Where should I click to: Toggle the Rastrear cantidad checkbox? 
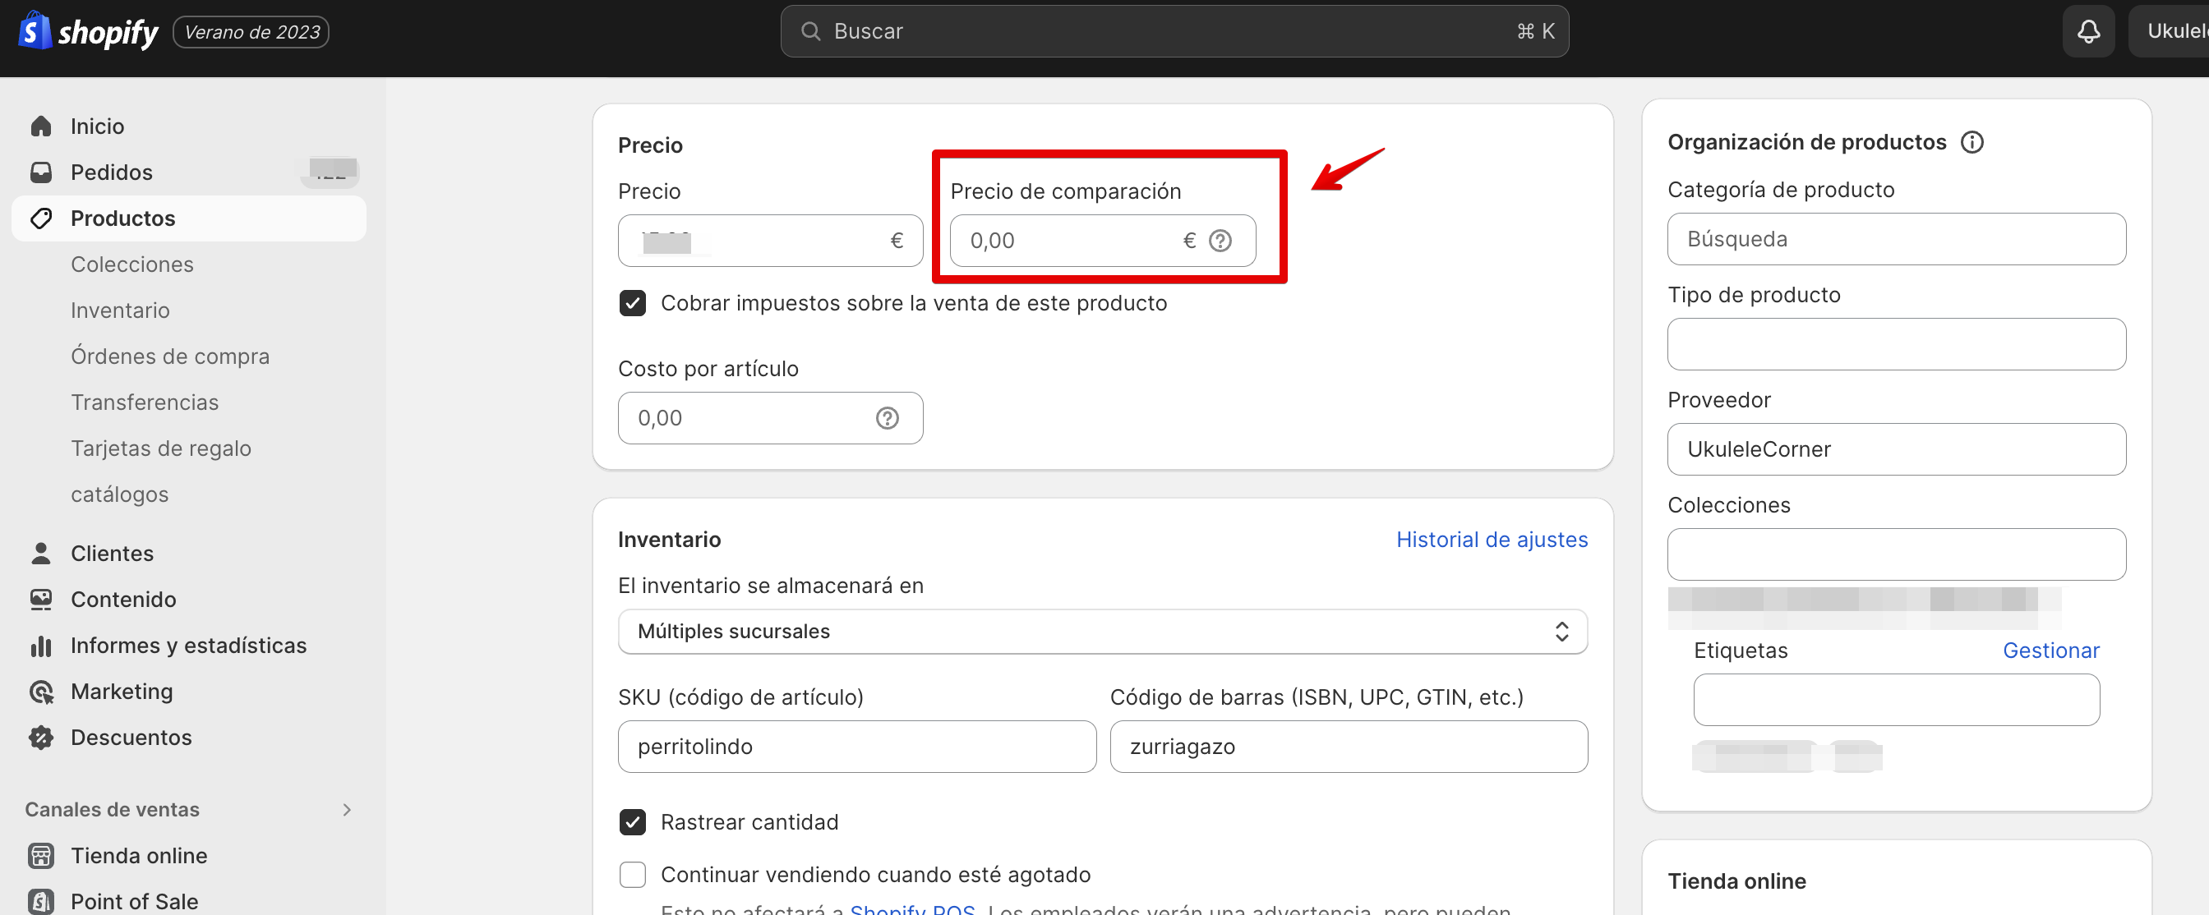(632, 821)
